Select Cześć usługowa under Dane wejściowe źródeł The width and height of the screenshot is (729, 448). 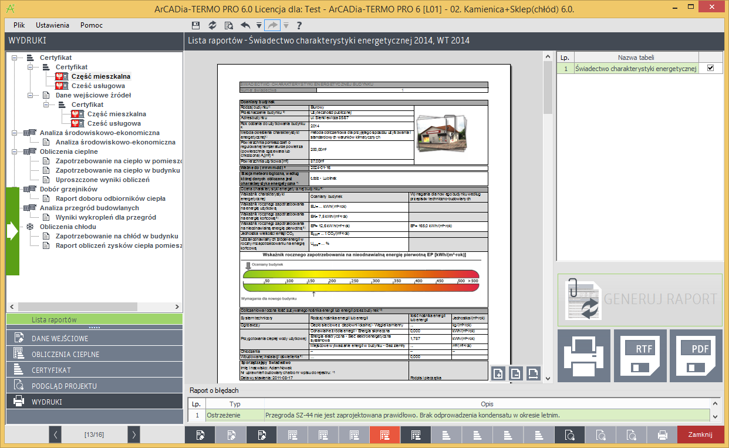click(x=114, y=123)
